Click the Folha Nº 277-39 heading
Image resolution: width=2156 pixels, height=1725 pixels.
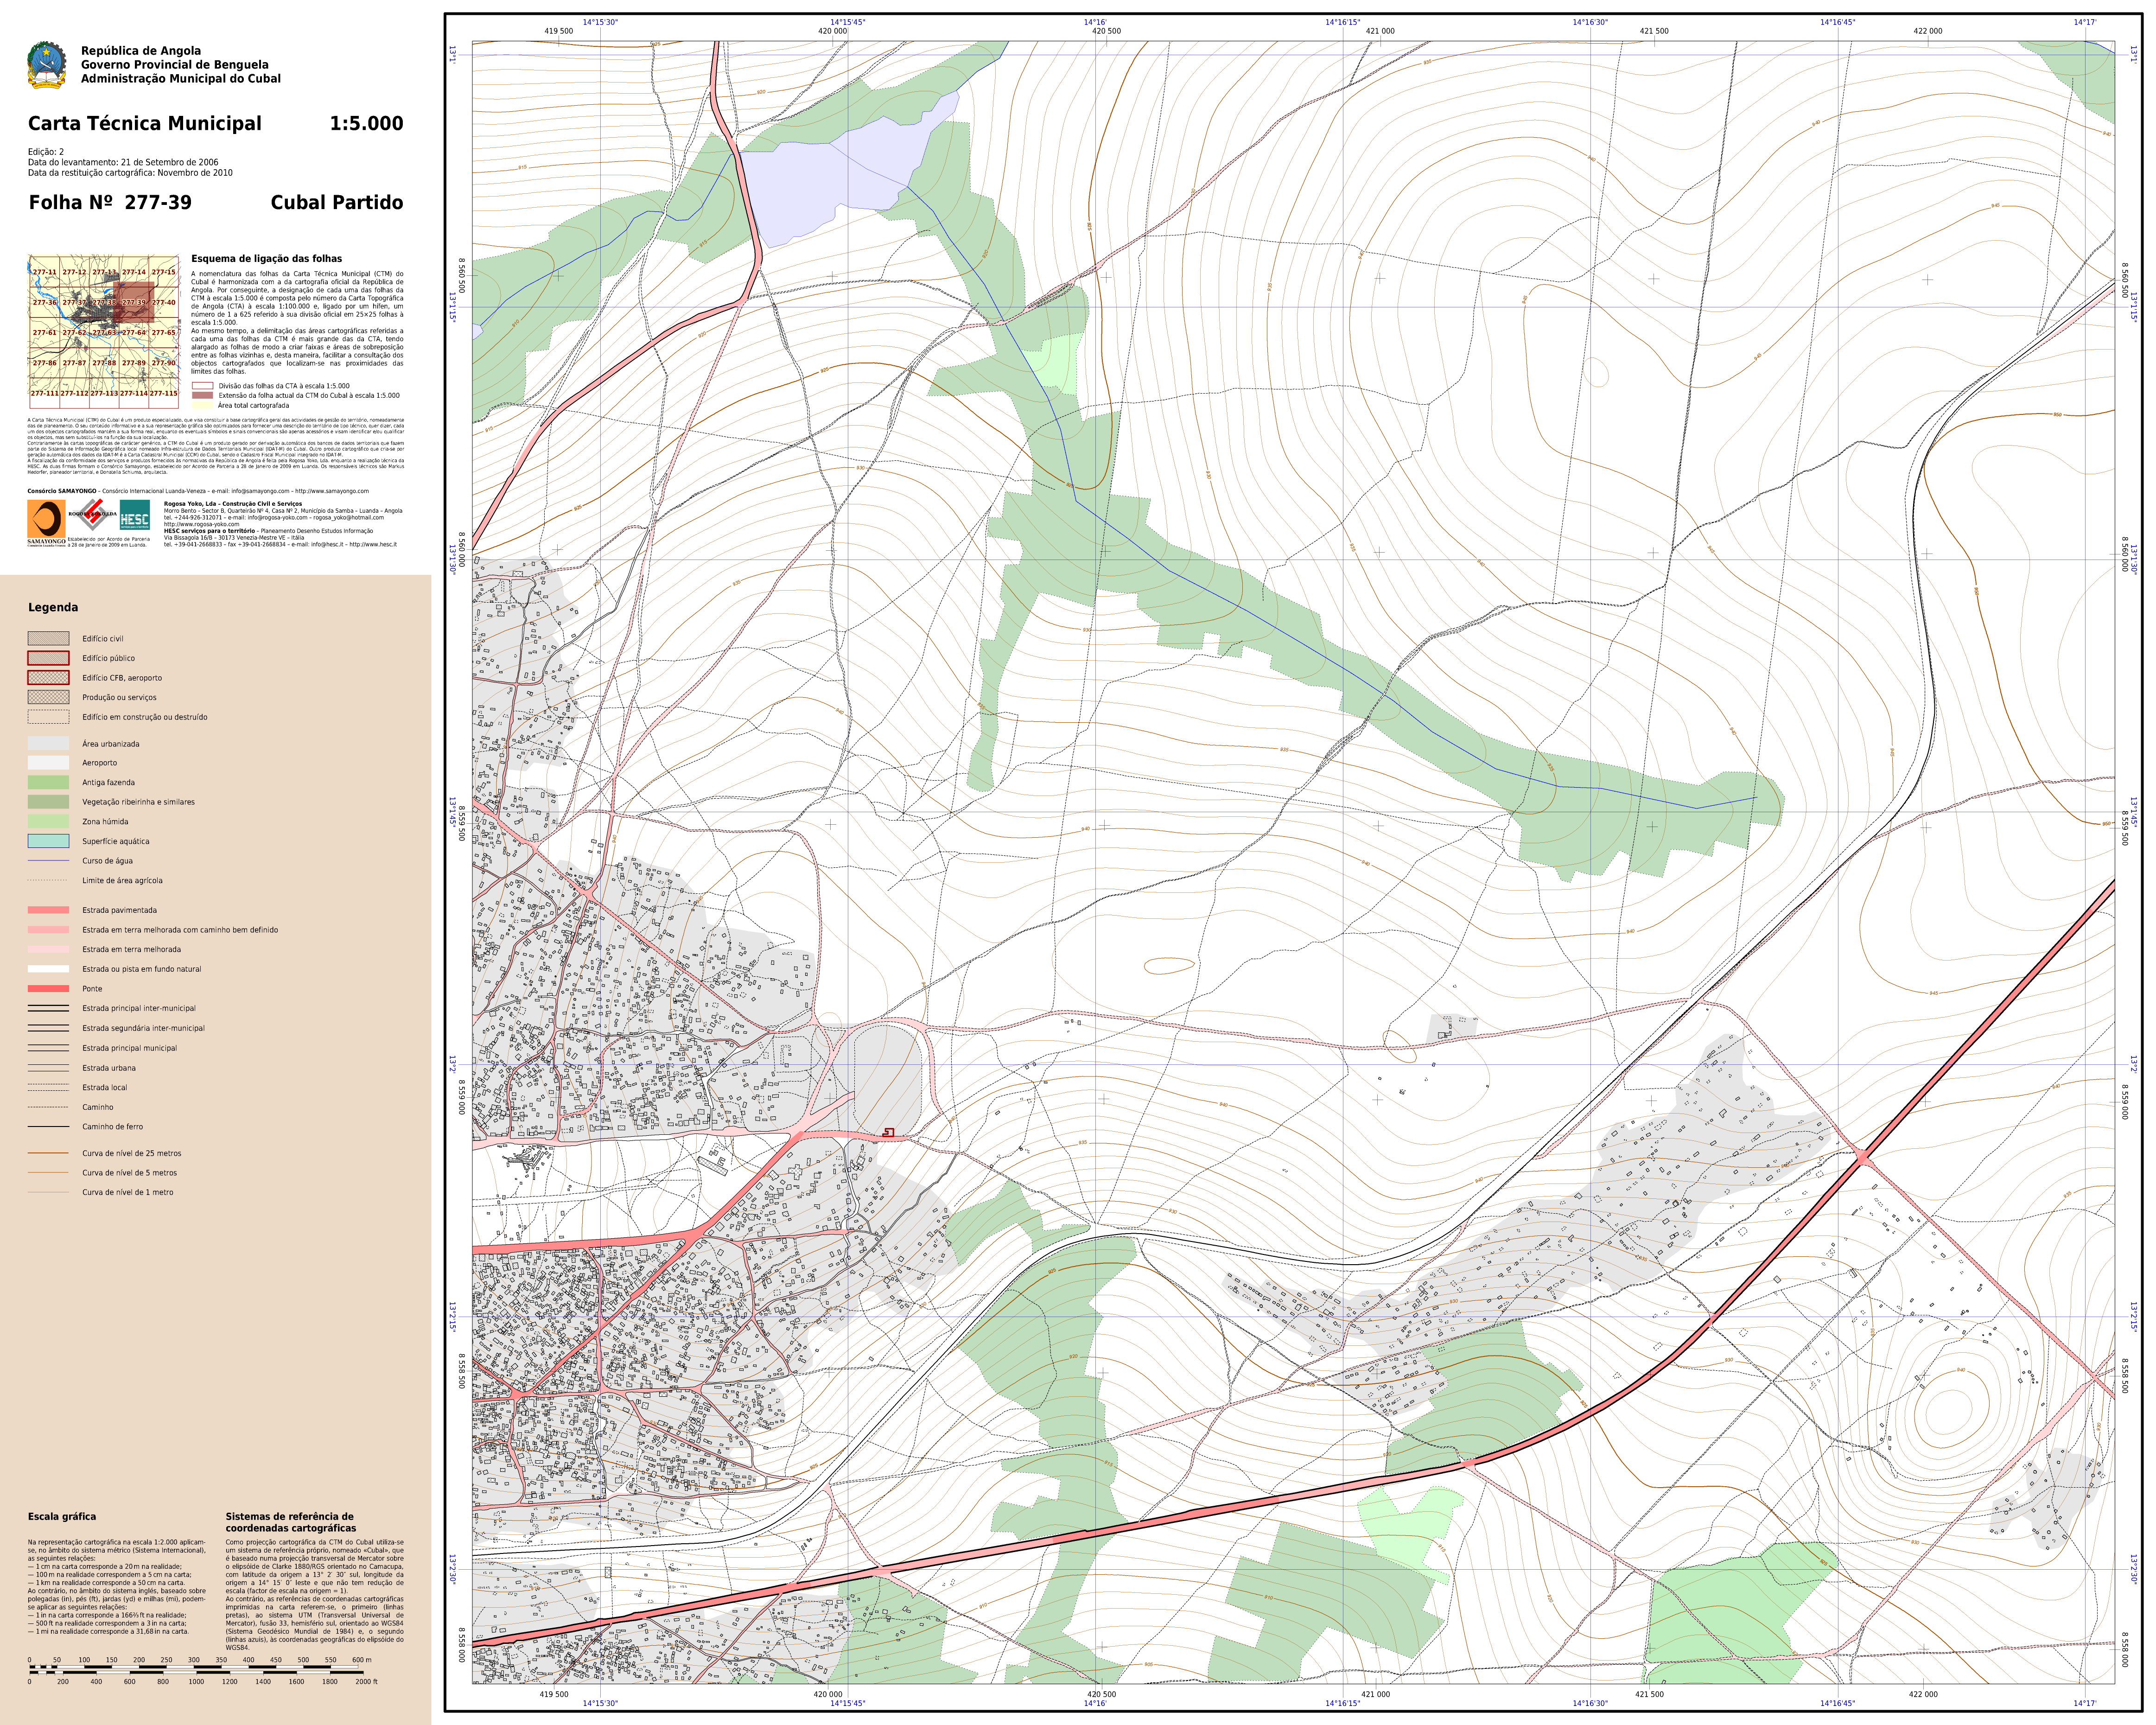pos(110,202)
